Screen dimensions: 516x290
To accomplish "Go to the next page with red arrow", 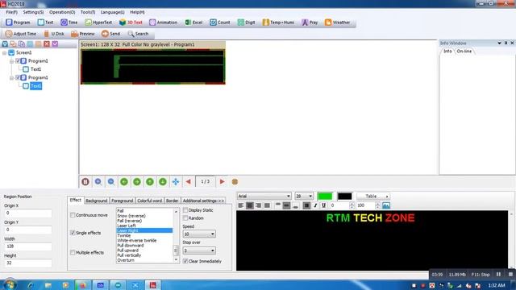I will coord(223,181).
